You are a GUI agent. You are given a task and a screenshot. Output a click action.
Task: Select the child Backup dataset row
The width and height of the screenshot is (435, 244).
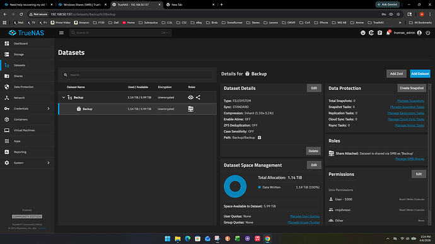click(137, 109)
